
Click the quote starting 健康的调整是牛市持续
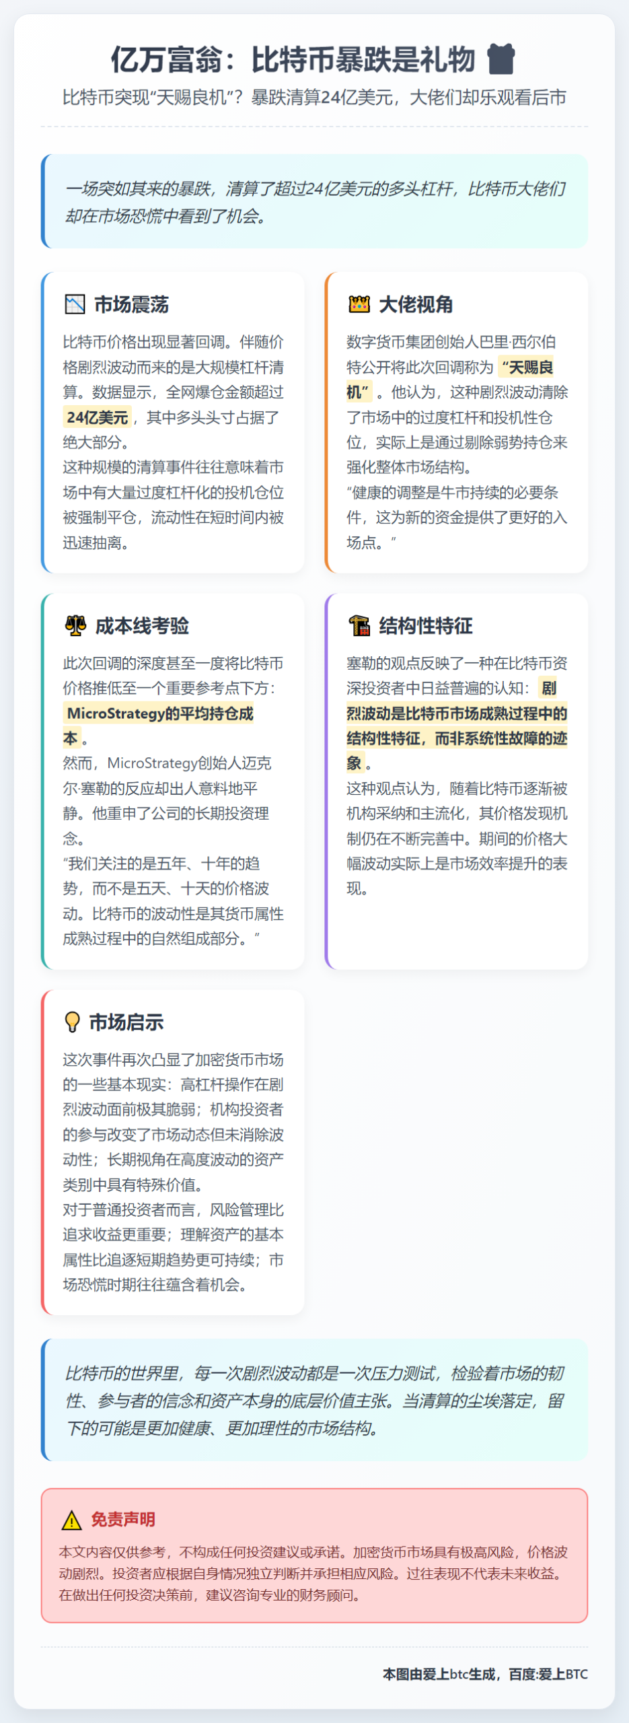(457, 518)
